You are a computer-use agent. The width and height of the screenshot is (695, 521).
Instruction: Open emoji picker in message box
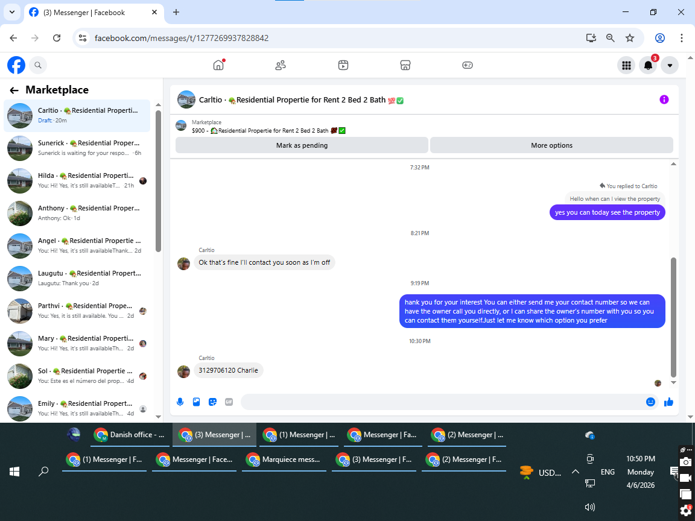point(651,402)
